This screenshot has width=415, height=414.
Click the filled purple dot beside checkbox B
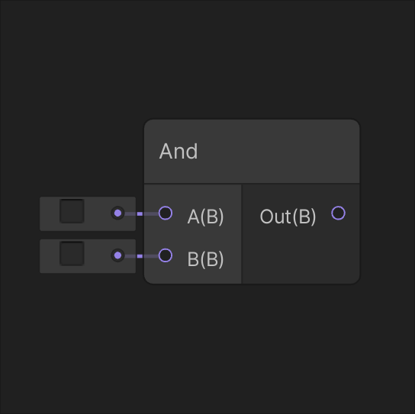point(117,255)
